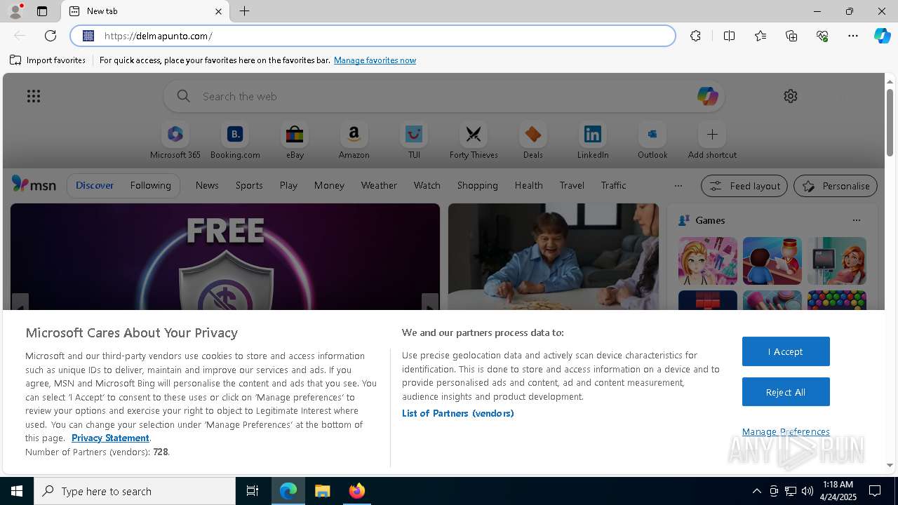Open the Watch section

click(427, 185)
